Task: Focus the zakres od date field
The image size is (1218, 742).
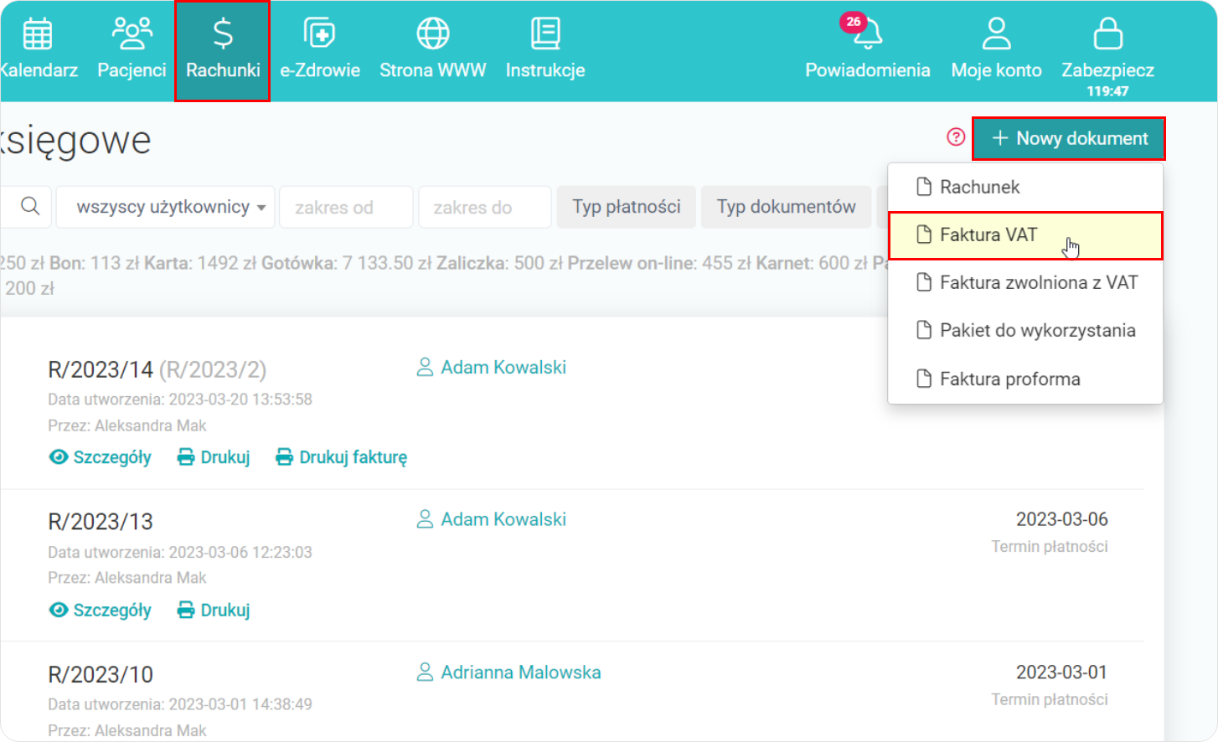Action: coord(346,207)
